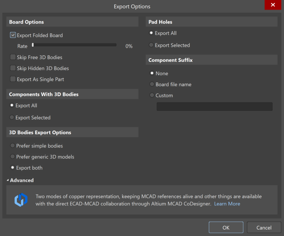
Task: Choose Export both radio button
Action: 12,168
